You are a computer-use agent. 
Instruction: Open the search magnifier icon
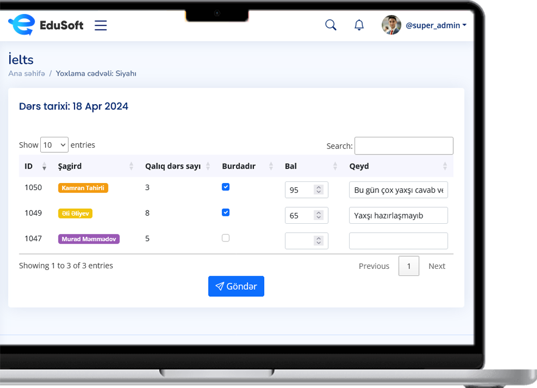click(330, 25)
